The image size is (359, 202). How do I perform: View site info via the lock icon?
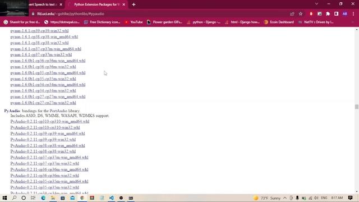[x=33, y=13]
